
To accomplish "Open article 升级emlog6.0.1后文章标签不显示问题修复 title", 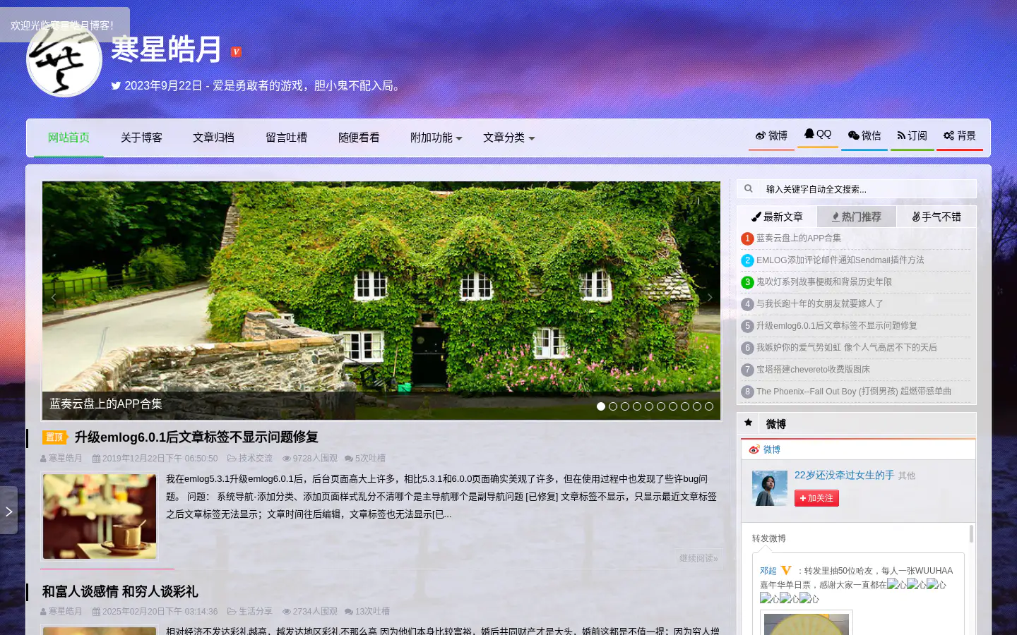I will (196, 437).
